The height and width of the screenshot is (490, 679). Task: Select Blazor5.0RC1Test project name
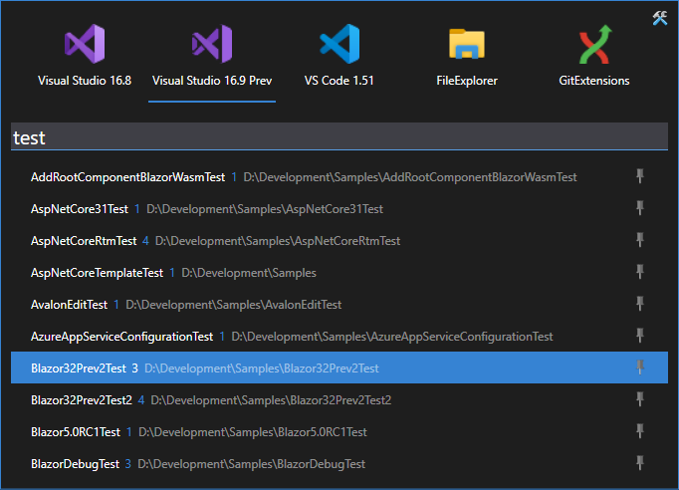pyautogui.click(x=76, y=432)
